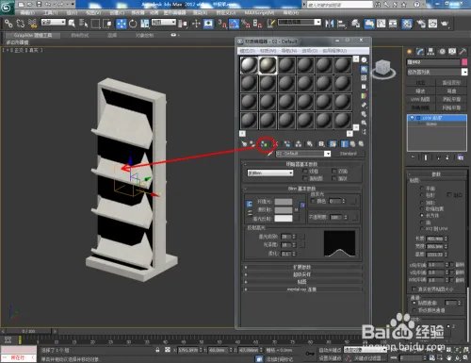Select the 柱形 cylindrical mapping radio

[422, 195]
